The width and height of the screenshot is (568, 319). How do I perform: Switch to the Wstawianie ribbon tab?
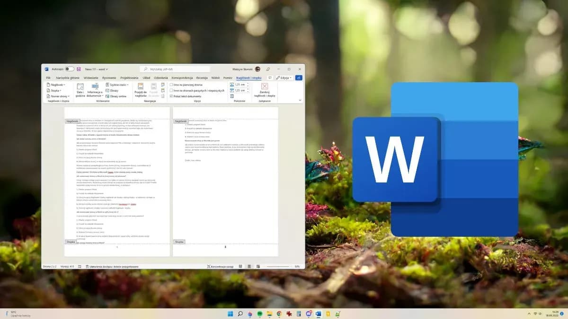[90, 77]
